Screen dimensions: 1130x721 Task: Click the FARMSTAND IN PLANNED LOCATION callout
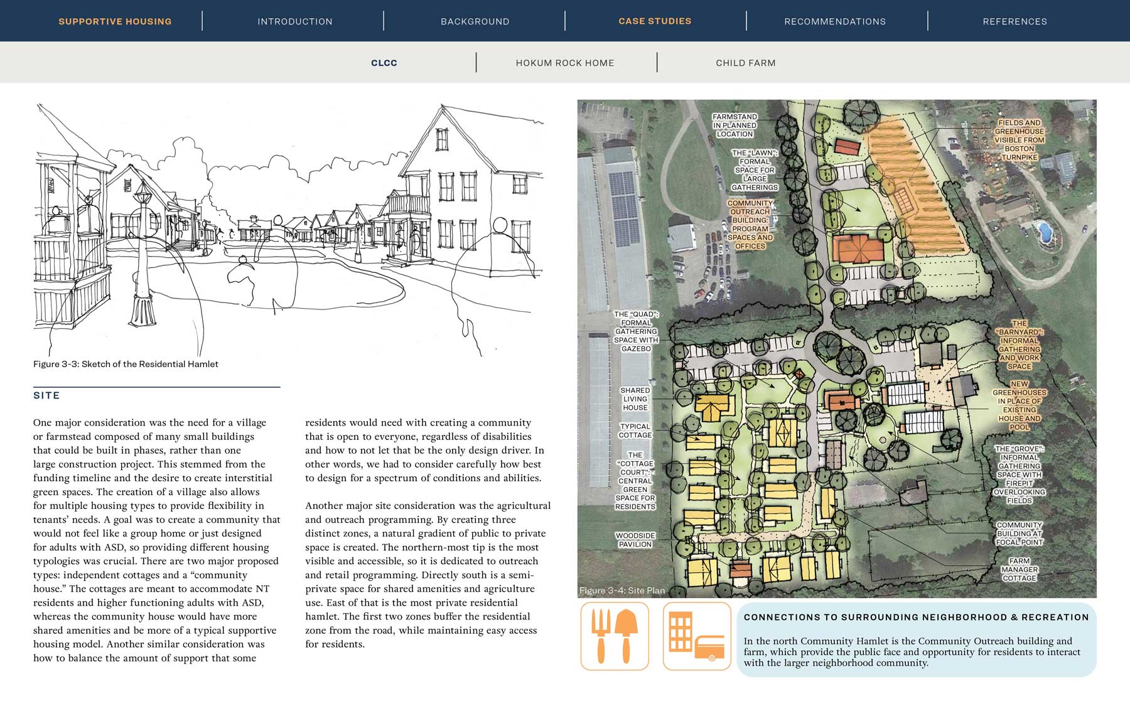tap(736, 125)
